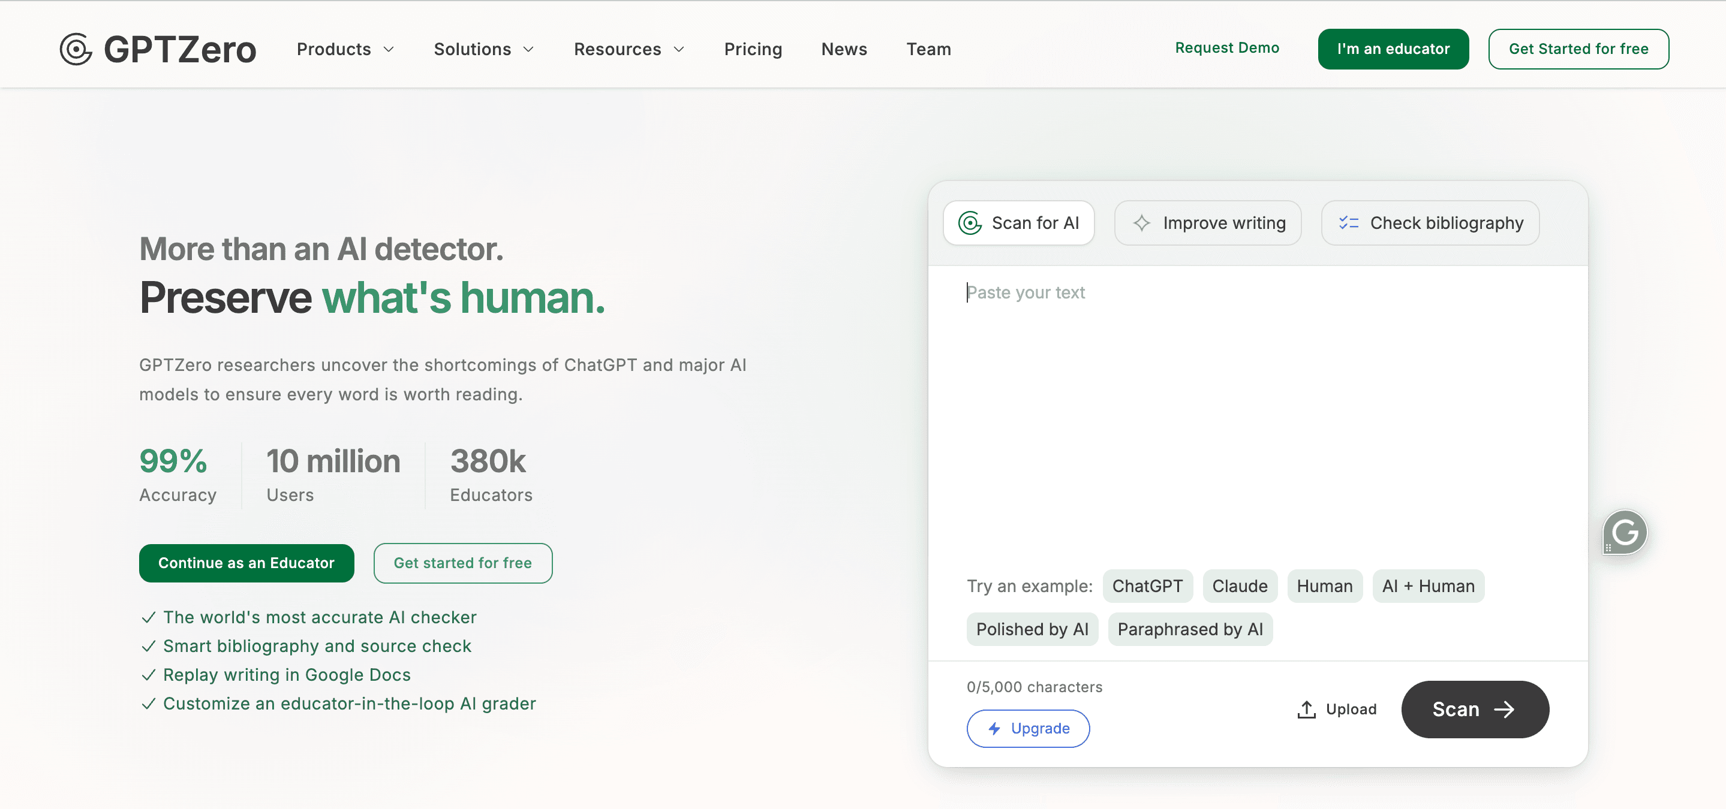Switch to the Improve writing tab
The width and height of the screenshot is (1726, 809).
coord(1207,223)
